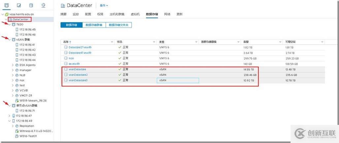Open the 名称 column filter dropdown

pos(112,42)
